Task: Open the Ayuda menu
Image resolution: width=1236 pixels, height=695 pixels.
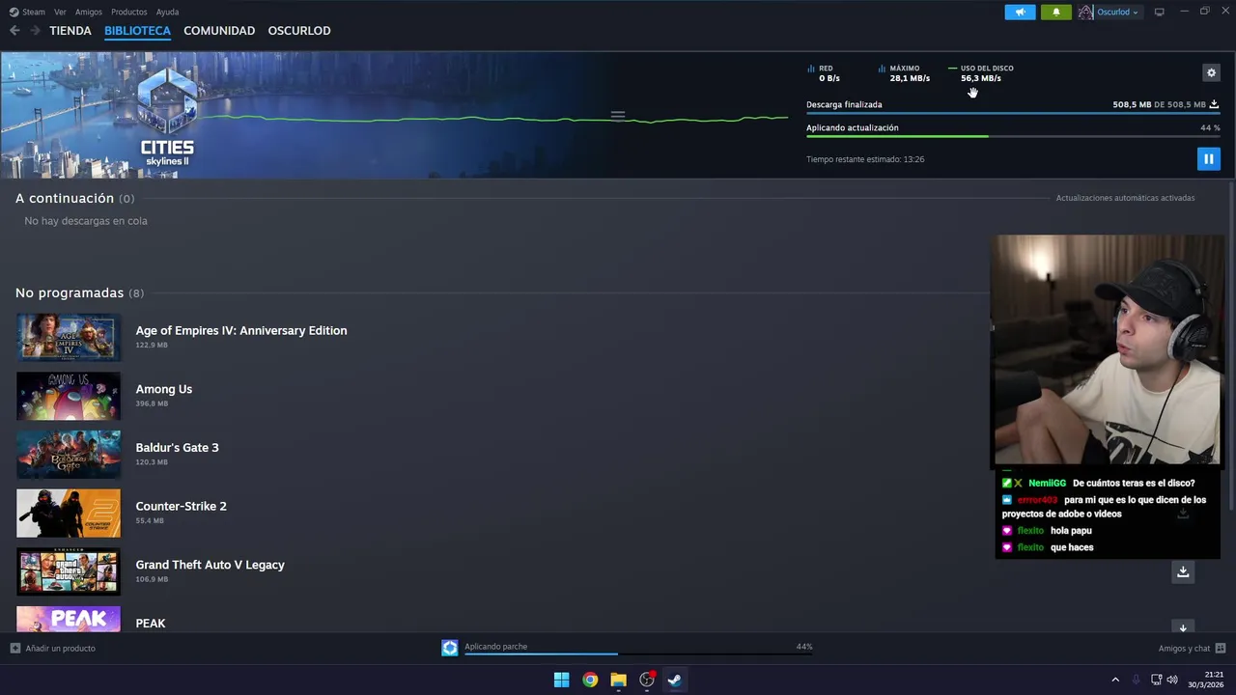Action: coord(167,12)
